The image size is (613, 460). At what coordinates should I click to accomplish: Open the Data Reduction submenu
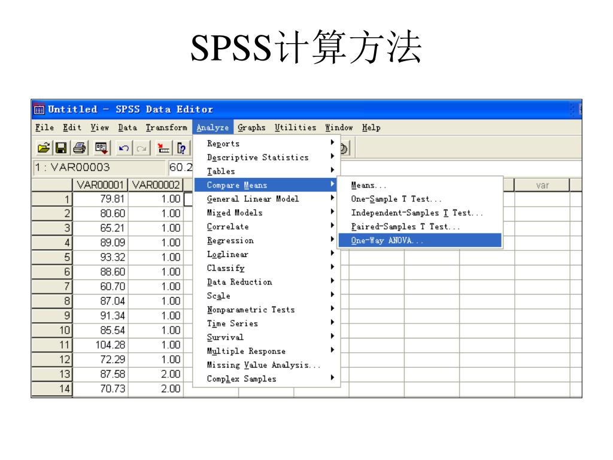pyautogui.click(x=267, y=282)
